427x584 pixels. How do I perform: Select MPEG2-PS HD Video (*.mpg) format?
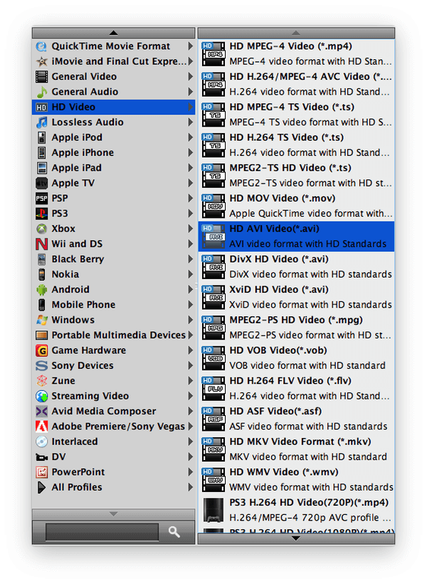pos(296,328)
